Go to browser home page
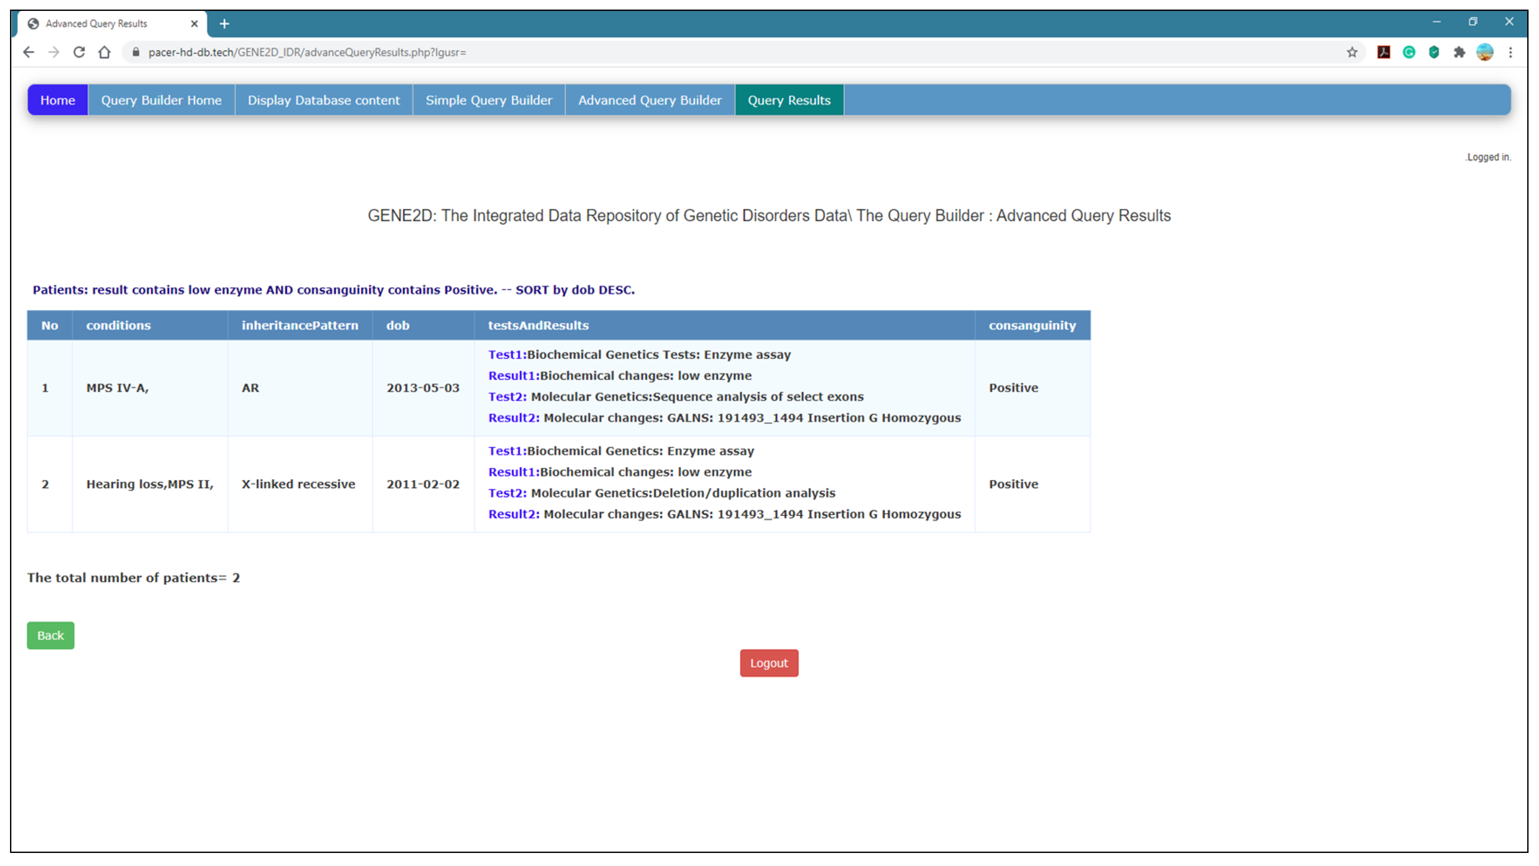1539x866 pixels. coord(105,53)
